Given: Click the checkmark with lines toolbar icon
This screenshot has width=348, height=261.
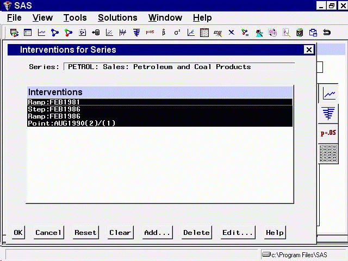Looking at the screenshot, I should (245, 33).
